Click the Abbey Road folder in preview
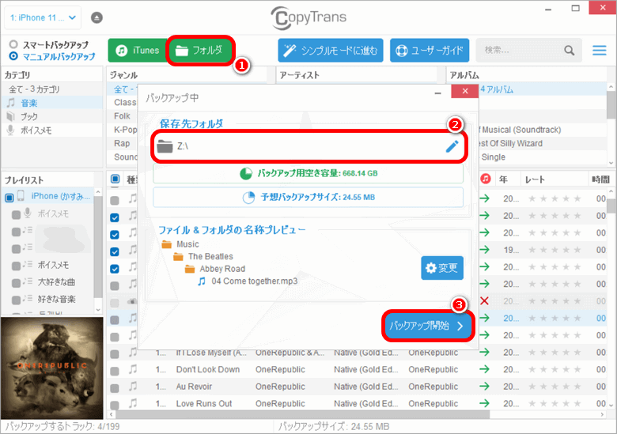This screenshot has width=617, height=434. tap(215, 269)
